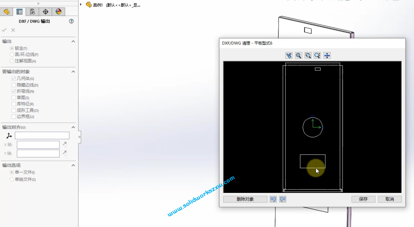Viewport: 414px width, 227px height.
Task: Activate the cleanup selection flashlight tool
Action: pyautogui.click(x=289, y=55)
